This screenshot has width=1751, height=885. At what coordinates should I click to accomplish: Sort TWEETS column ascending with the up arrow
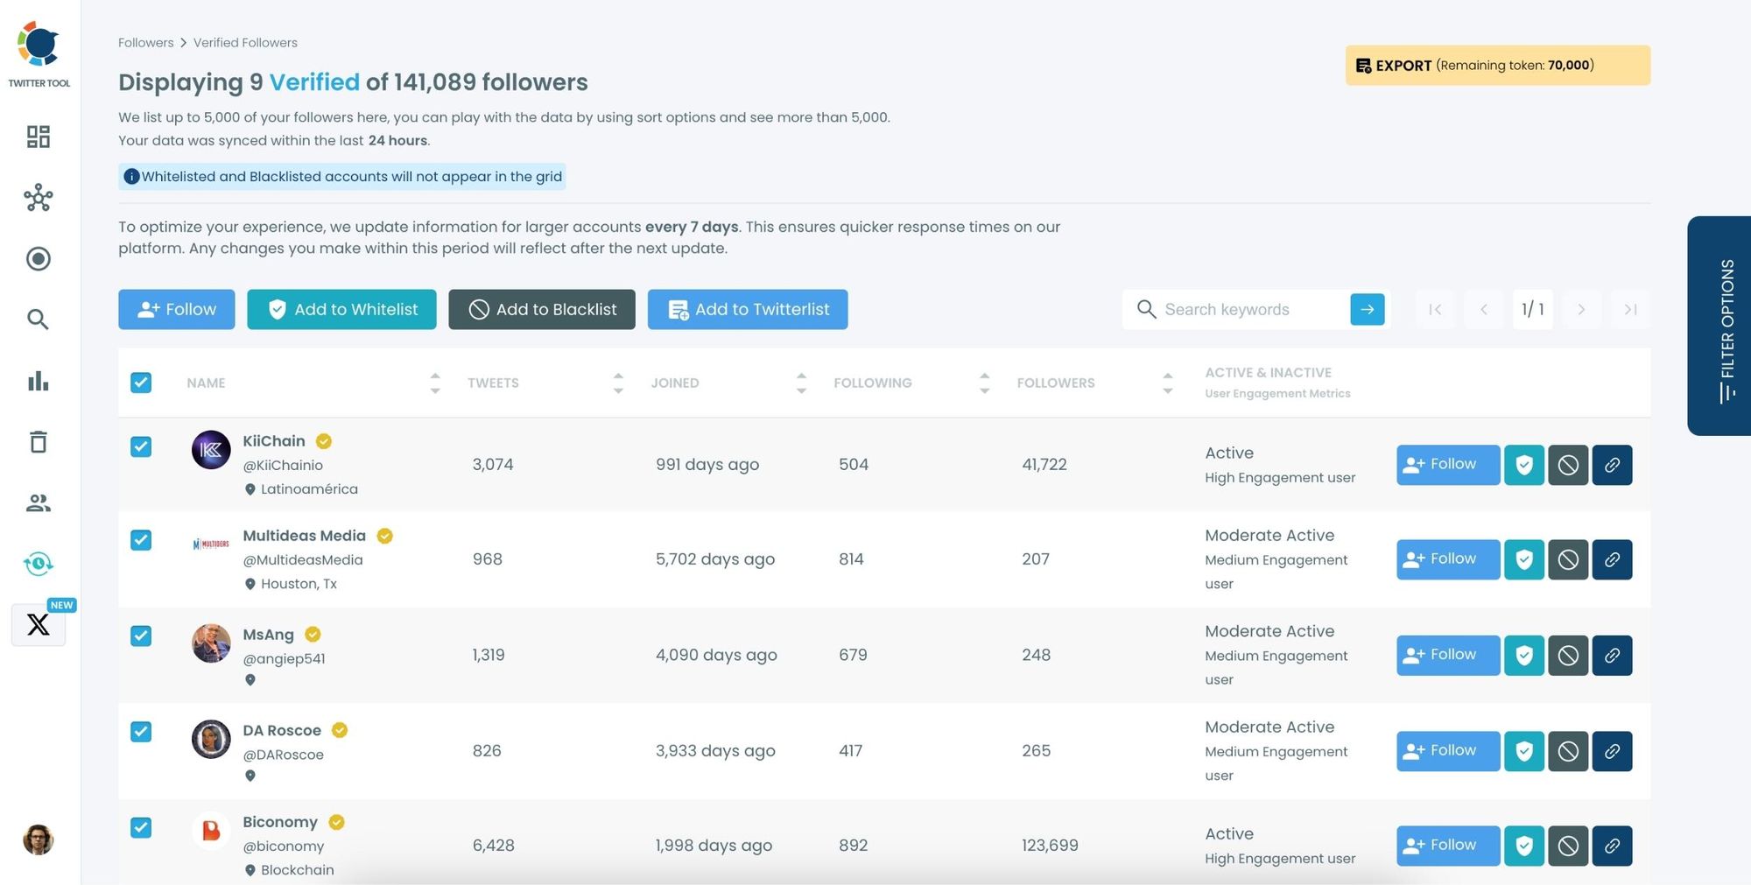click(618, 374)
